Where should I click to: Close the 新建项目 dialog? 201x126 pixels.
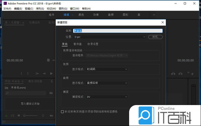click(163, 22)
